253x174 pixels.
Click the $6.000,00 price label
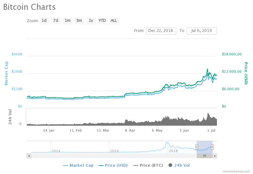point(231,89)
